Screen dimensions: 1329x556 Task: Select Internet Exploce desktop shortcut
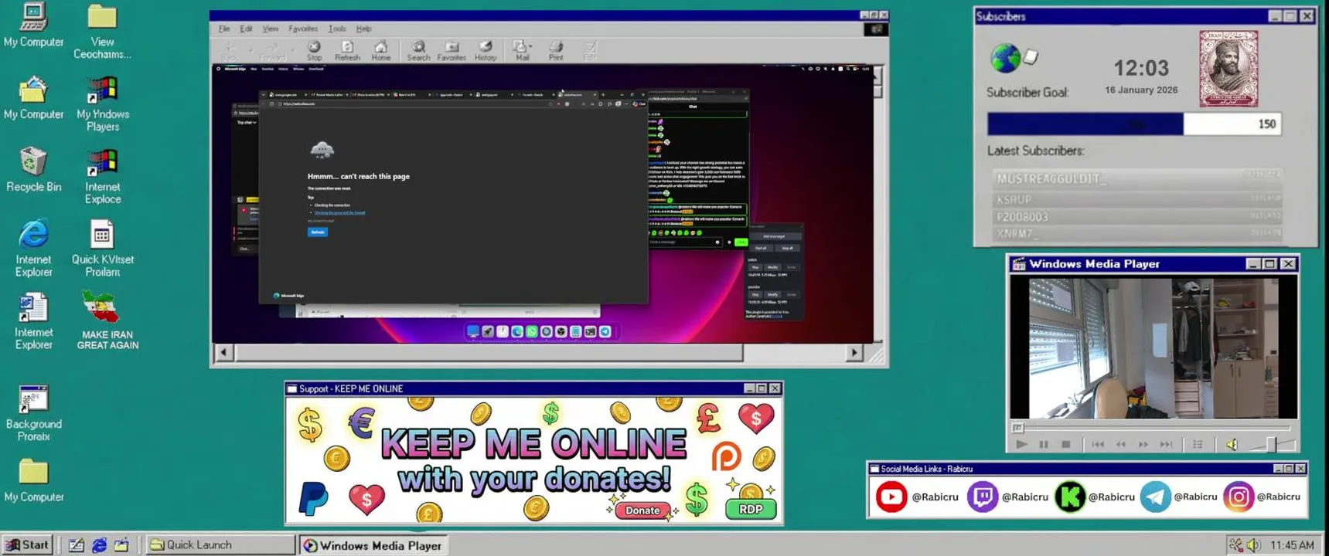(102, 177)
